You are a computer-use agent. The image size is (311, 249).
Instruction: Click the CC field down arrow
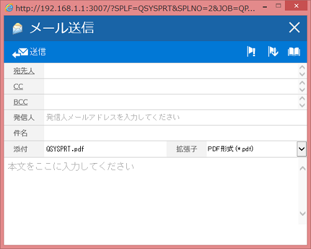(302, 90)
